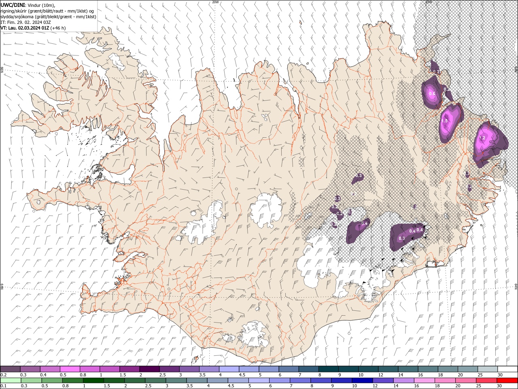Click the dark teal 8 swatch in top legend row

328,369
